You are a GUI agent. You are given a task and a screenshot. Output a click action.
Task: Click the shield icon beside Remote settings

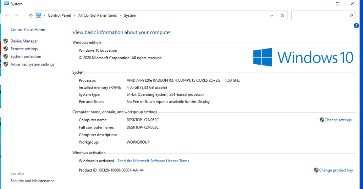click(x=6, y=49)
